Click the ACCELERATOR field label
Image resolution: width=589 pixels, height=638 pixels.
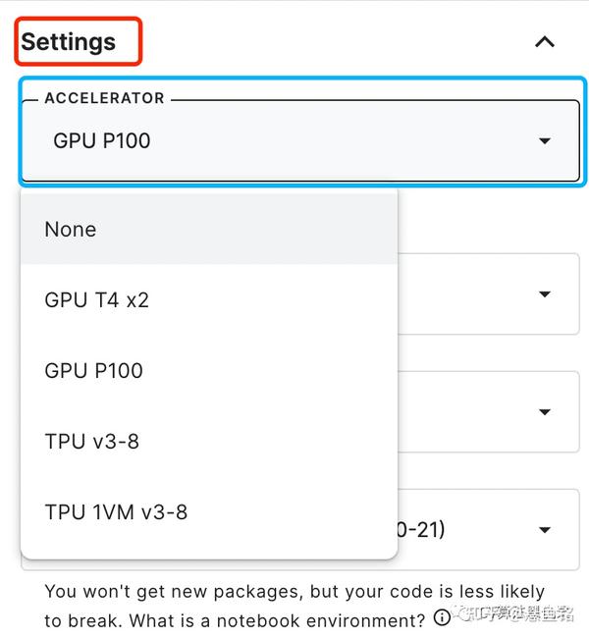(x=104, y=98)
